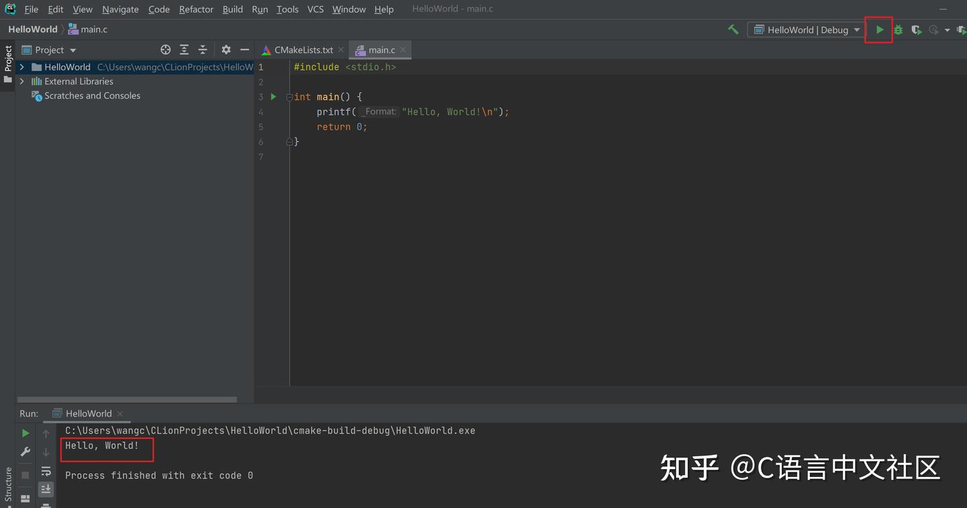Click the gutter run icon beside main()

click(273, 97)
